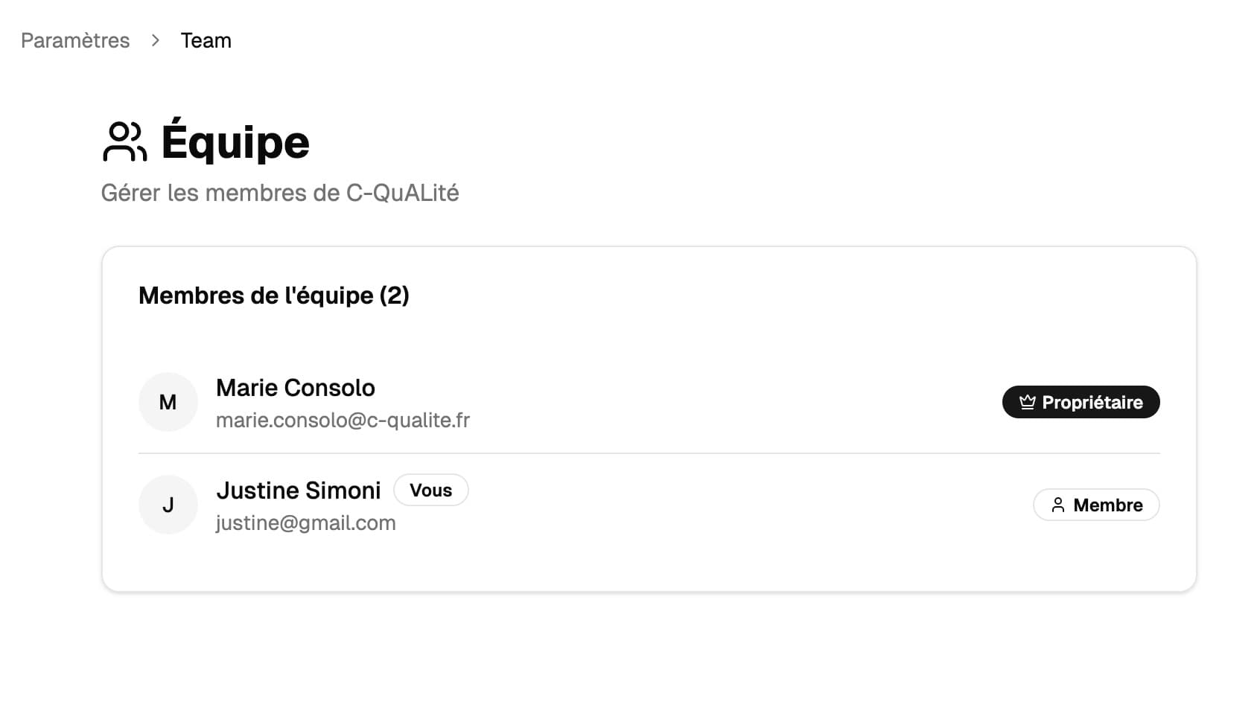
Task: Click the Membres de l'équipe (2) heading
Action: click(x=273, y=296)
